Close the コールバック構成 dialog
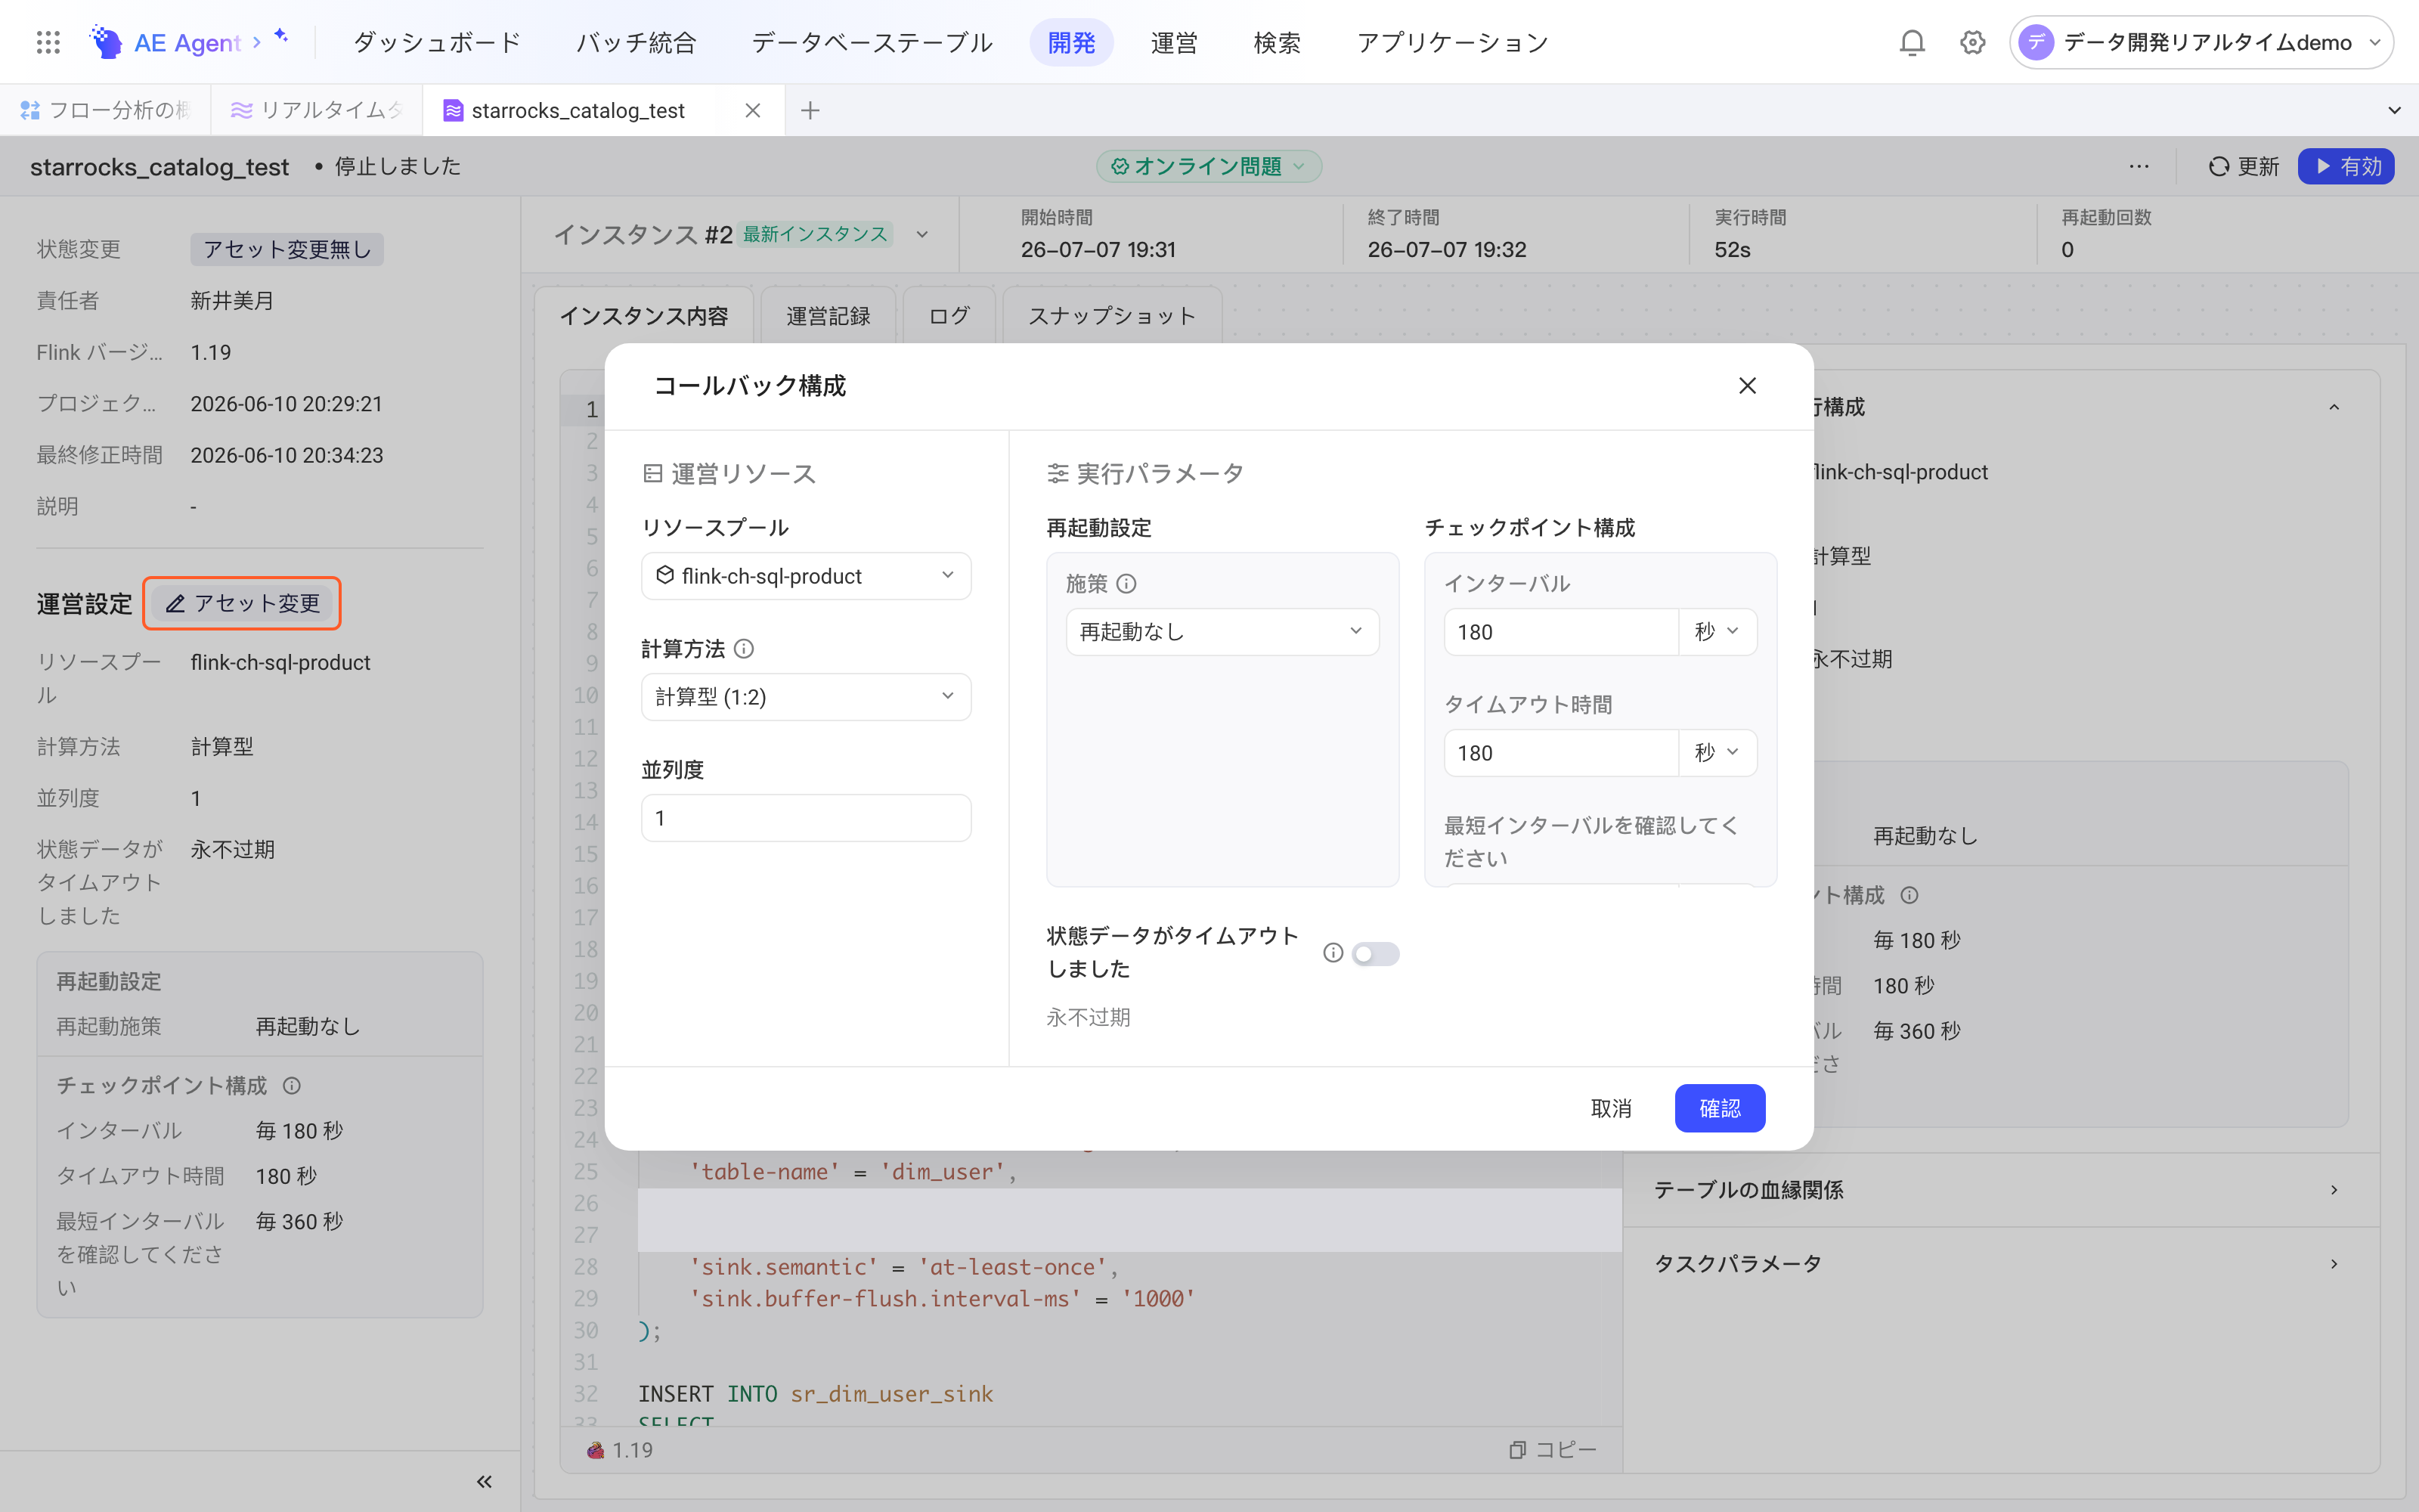 click(1747, 386)
